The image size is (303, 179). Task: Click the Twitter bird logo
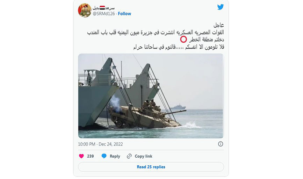tap(220, 7)
